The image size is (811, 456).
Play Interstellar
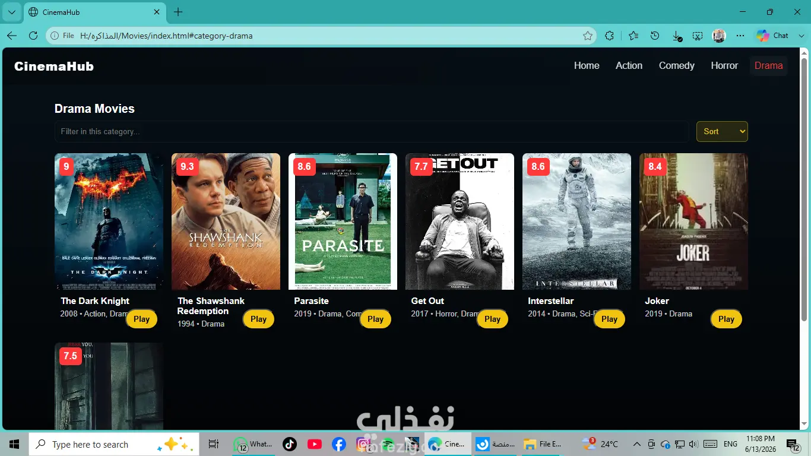pyautogui.click(x=609, y=319)
